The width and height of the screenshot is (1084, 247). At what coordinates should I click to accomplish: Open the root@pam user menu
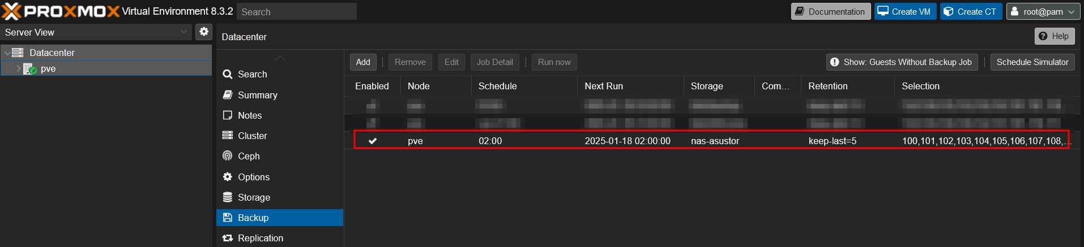1043,11
